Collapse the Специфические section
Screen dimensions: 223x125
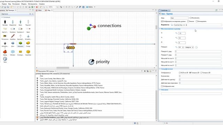coord(160,69)
